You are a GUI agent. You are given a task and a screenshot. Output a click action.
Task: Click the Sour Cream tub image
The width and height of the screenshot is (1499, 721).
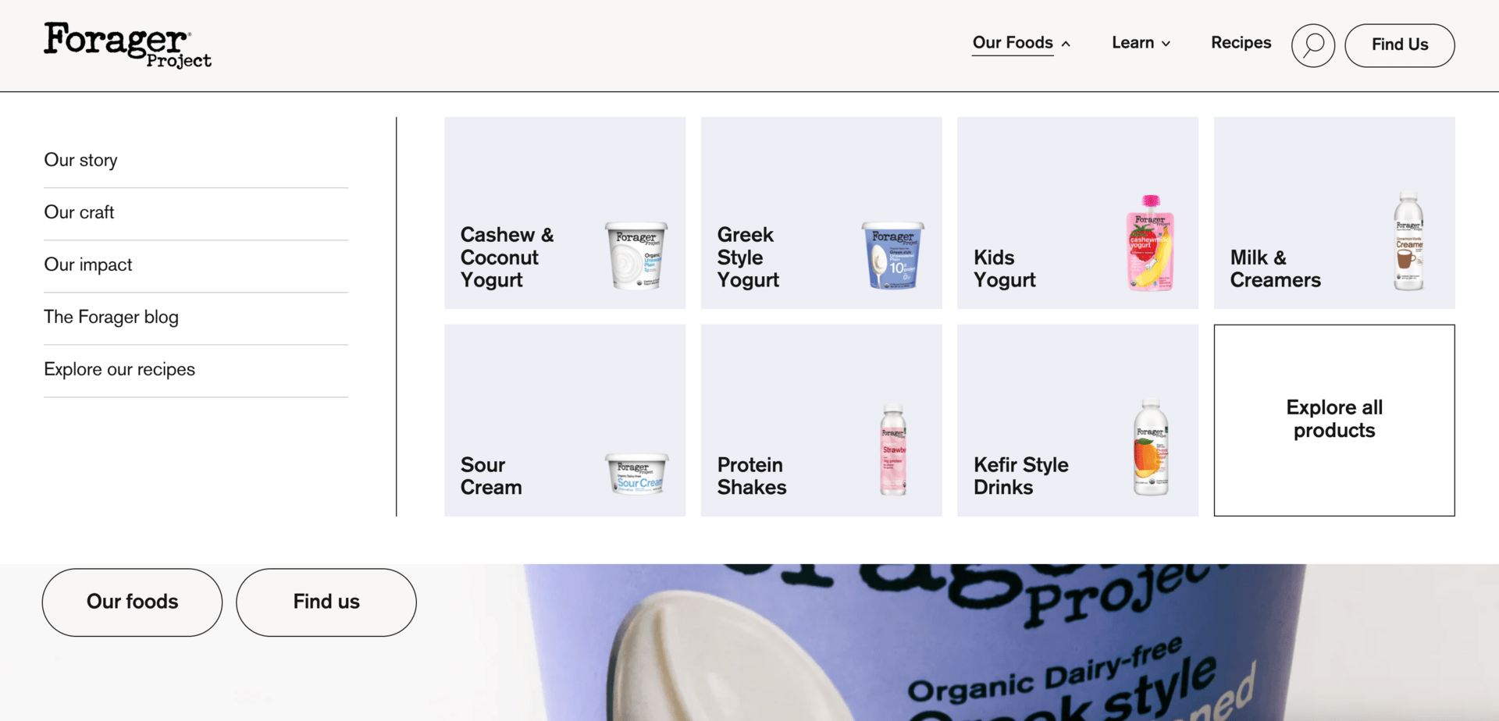coord(638,474)
